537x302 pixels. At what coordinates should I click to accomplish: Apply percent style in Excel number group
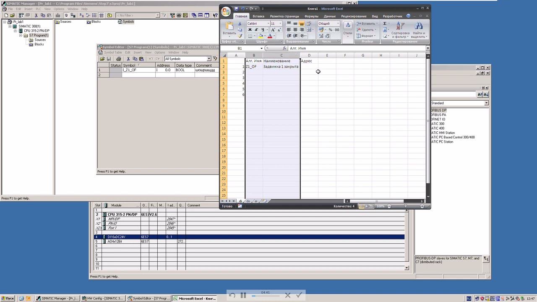(331, 30)
